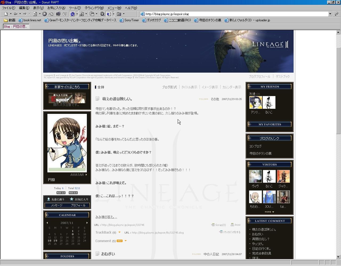Viewport: 341px width, 266px height.
Task: Open visitor ヴィヴ thumbnail
Action: pyautogui.click(x=255, y=176)
